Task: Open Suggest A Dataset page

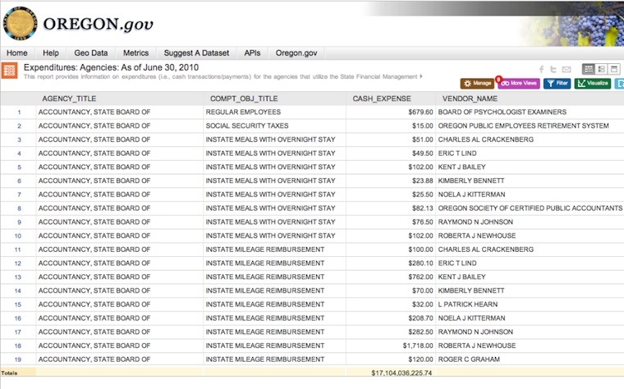Action: (x=196, y=53)
